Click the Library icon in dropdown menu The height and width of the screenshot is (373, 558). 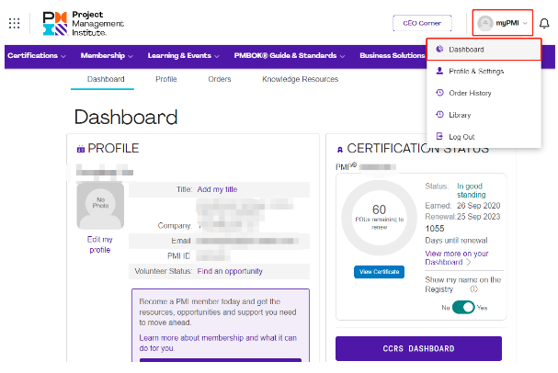coord(439,115)
